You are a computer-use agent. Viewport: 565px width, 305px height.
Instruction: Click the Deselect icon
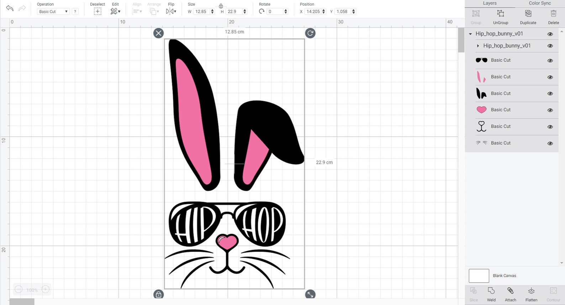pos(97,11)
